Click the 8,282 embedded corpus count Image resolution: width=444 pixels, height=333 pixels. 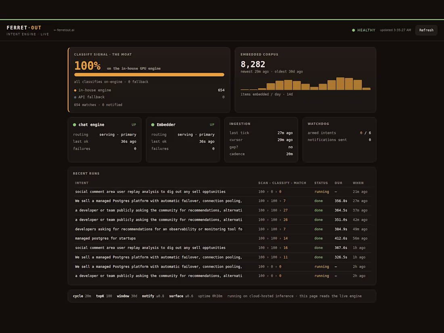point(253,64)
